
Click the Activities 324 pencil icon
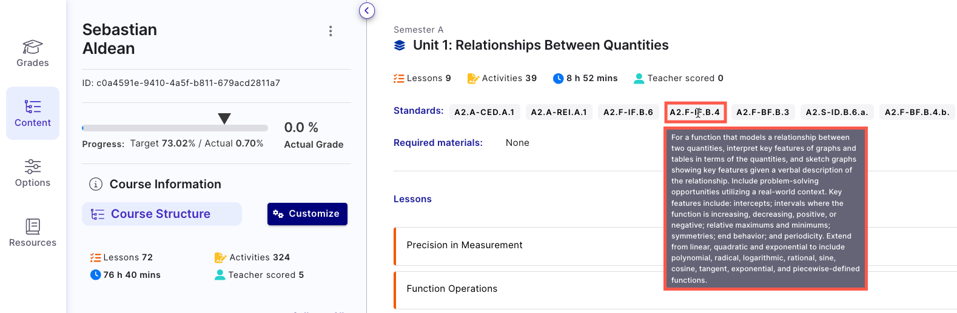(x=220, y=257)
